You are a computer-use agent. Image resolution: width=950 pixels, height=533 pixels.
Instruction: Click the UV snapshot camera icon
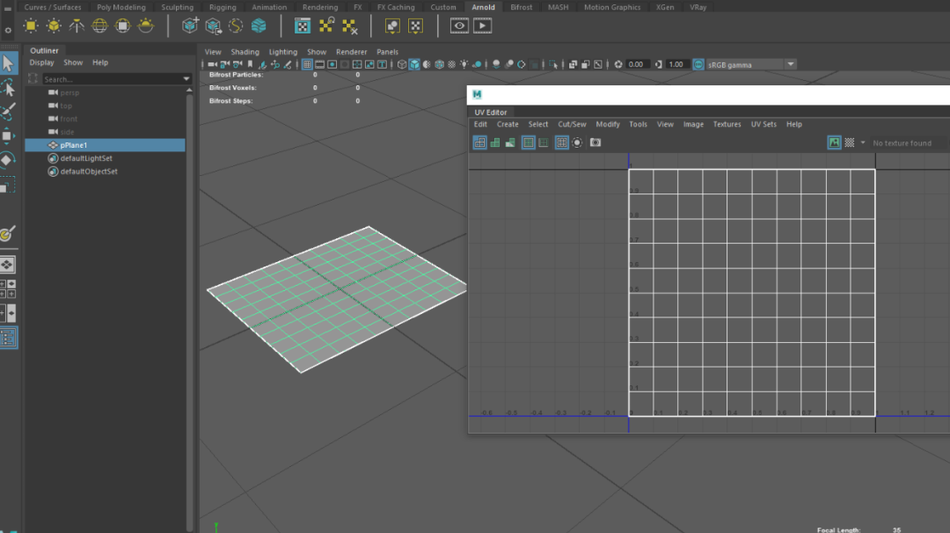pos(596,142)
